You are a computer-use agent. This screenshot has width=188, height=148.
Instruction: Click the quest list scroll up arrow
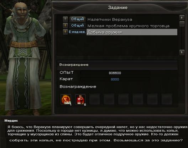tap(182, 17)
